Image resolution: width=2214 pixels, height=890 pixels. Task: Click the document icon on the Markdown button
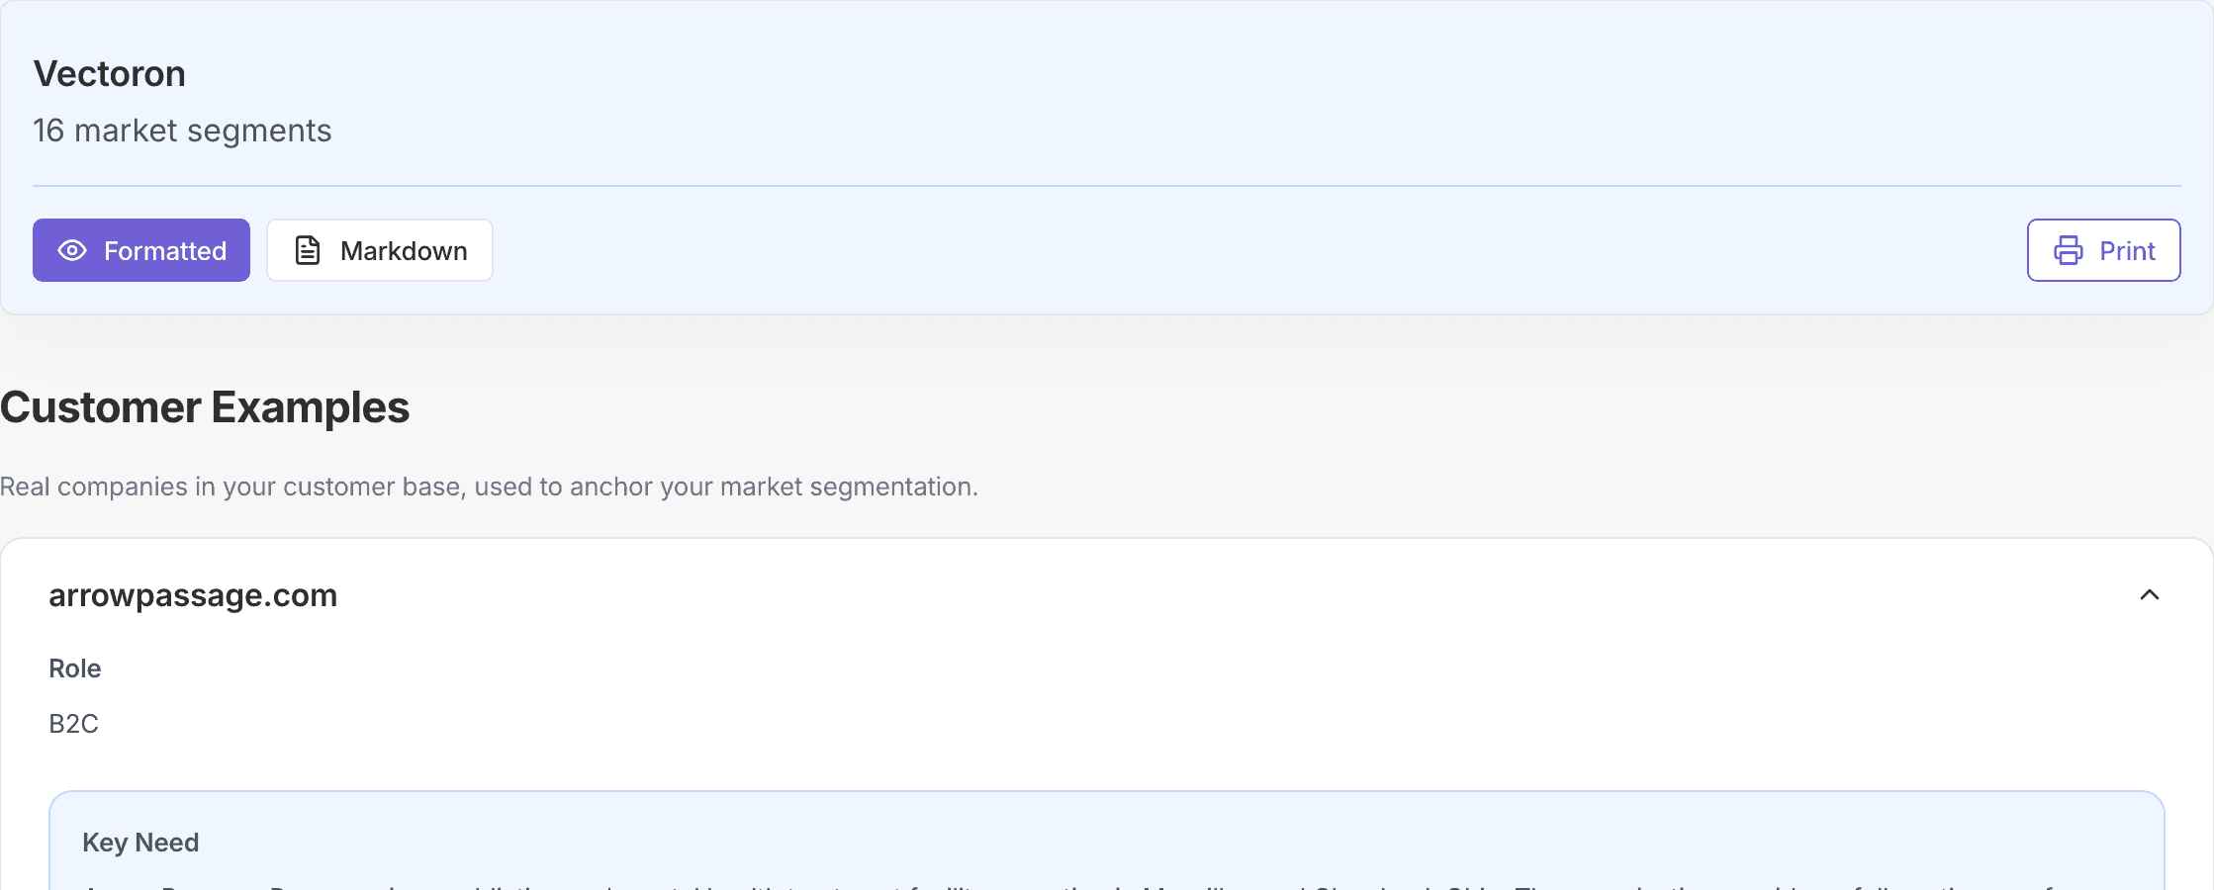coord(307,250)
